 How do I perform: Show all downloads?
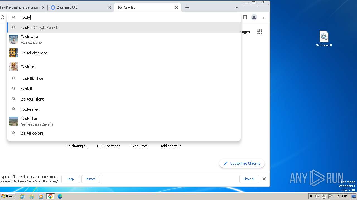point(249,179)
